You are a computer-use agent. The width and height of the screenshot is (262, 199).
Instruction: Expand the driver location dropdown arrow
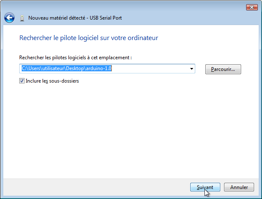tap(191, 69)
